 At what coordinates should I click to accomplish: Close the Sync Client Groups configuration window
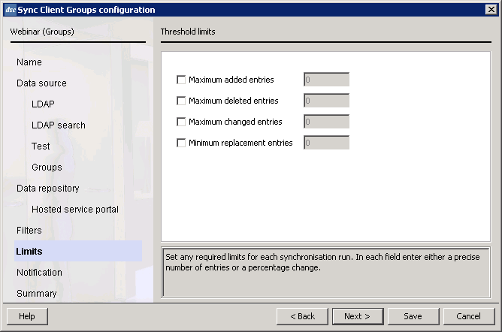click(x=491, y=10)
